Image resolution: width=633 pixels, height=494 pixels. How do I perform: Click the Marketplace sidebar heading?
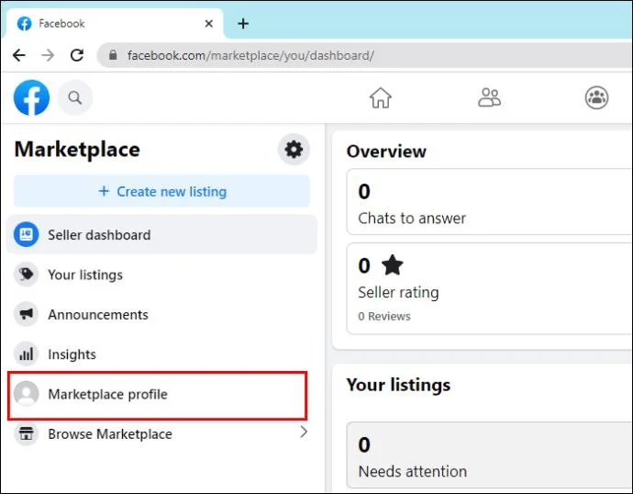(x=77, y=150)
